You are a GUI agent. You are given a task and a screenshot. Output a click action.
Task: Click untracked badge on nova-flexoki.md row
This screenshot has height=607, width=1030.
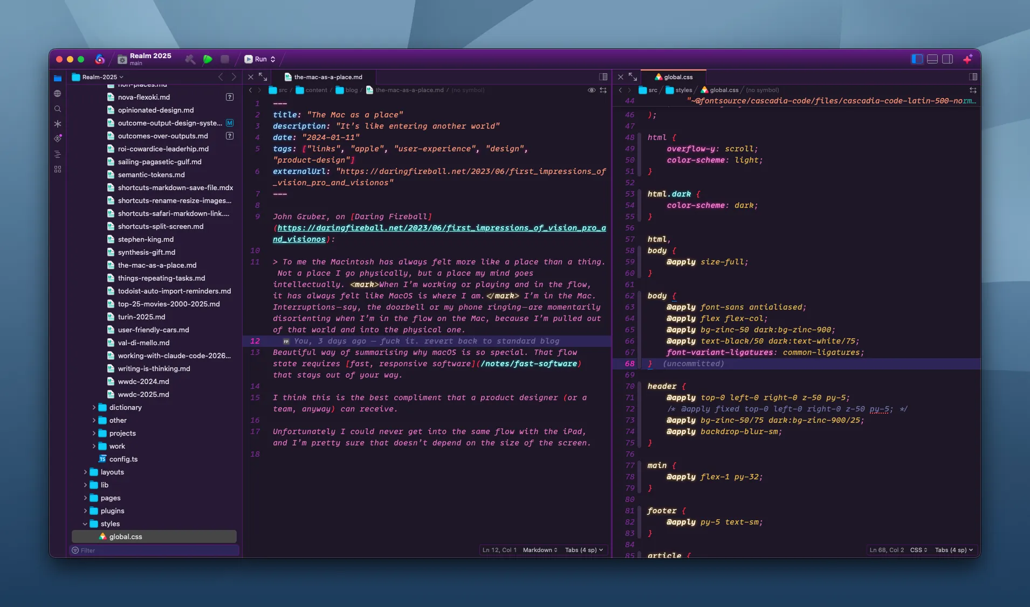(x=230, y=97)
